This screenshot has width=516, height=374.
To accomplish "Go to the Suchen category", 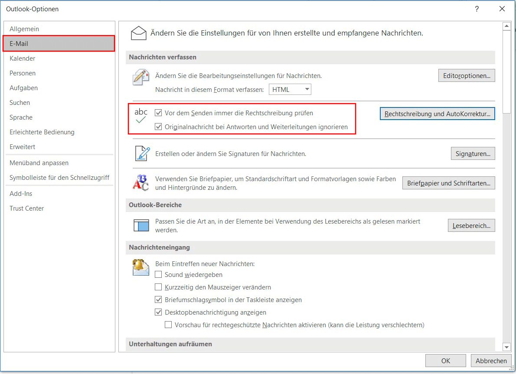I will [x=59, y=103].
